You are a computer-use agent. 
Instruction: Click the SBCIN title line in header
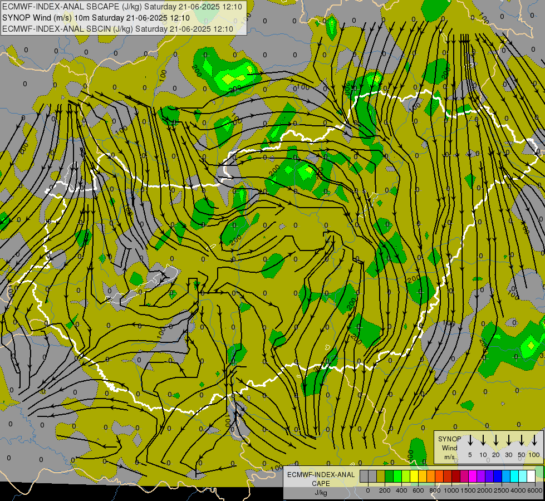click(x=117, y=29)
